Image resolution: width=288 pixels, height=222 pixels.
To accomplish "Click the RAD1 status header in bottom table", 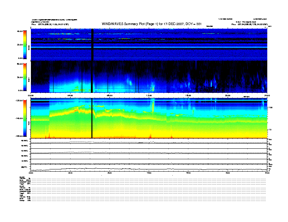I will 22,186.
